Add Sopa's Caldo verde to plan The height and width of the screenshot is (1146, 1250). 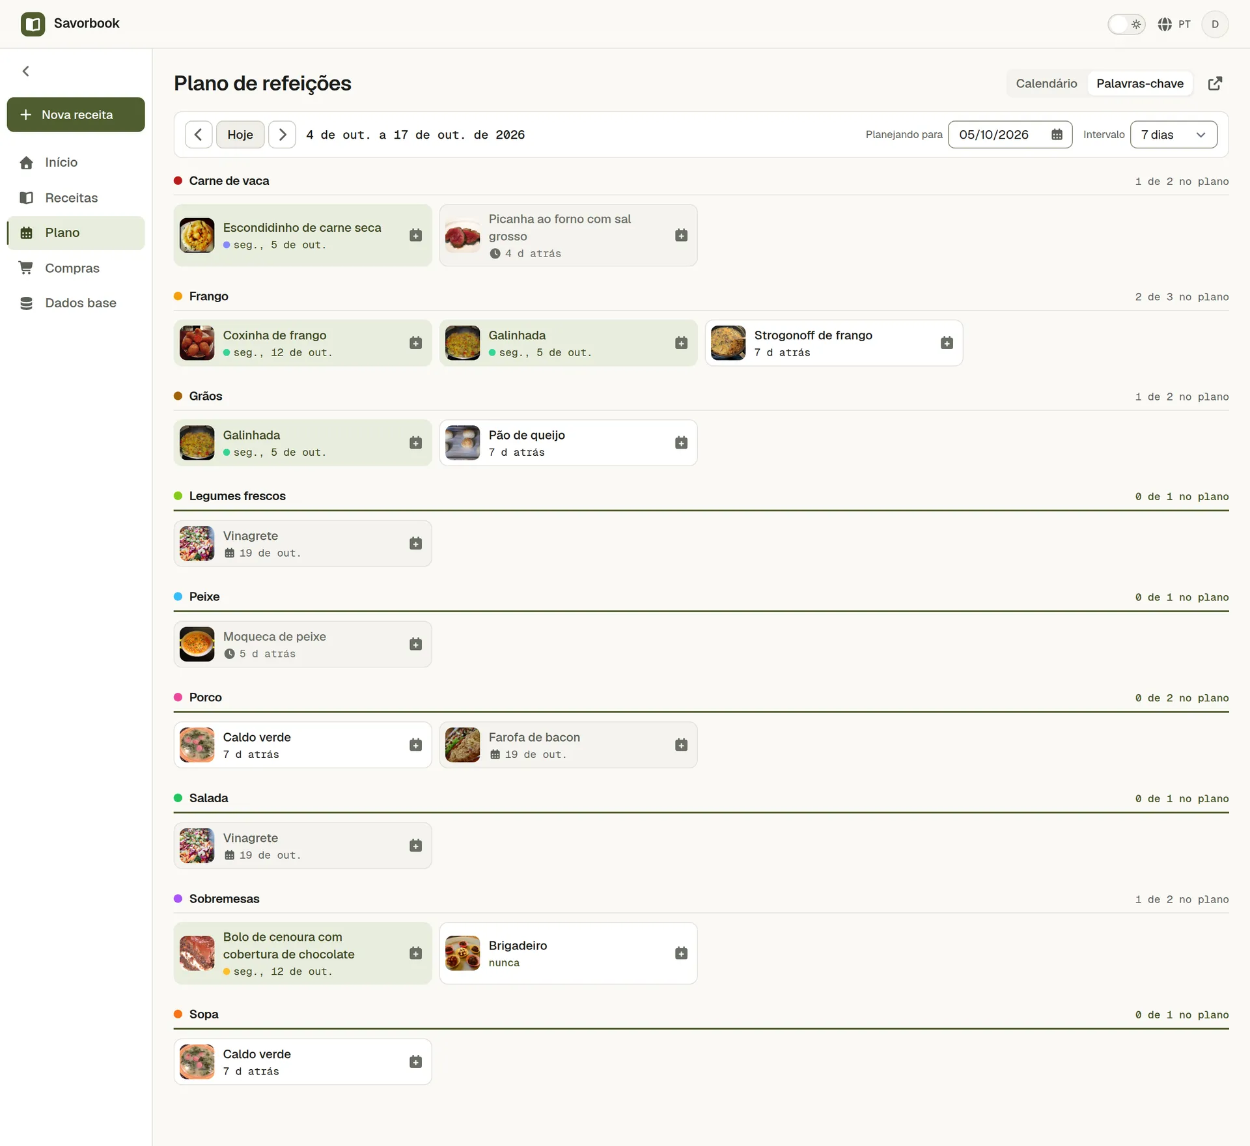[416, 1062]
